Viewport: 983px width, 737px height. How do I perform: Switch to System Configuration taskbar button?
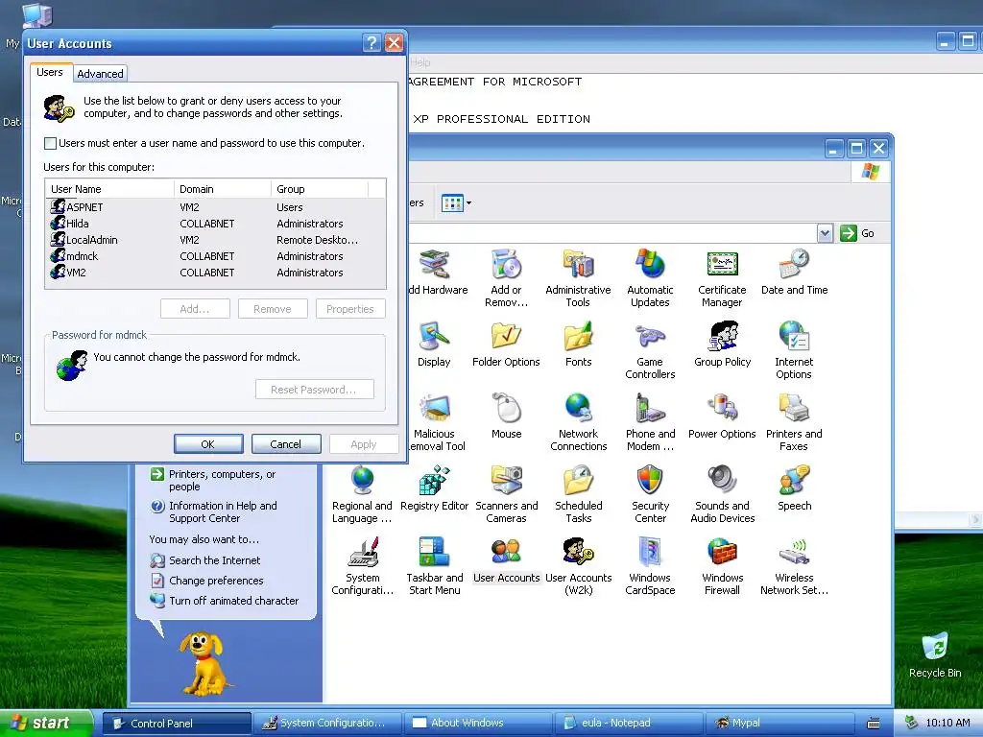point(326,723)
